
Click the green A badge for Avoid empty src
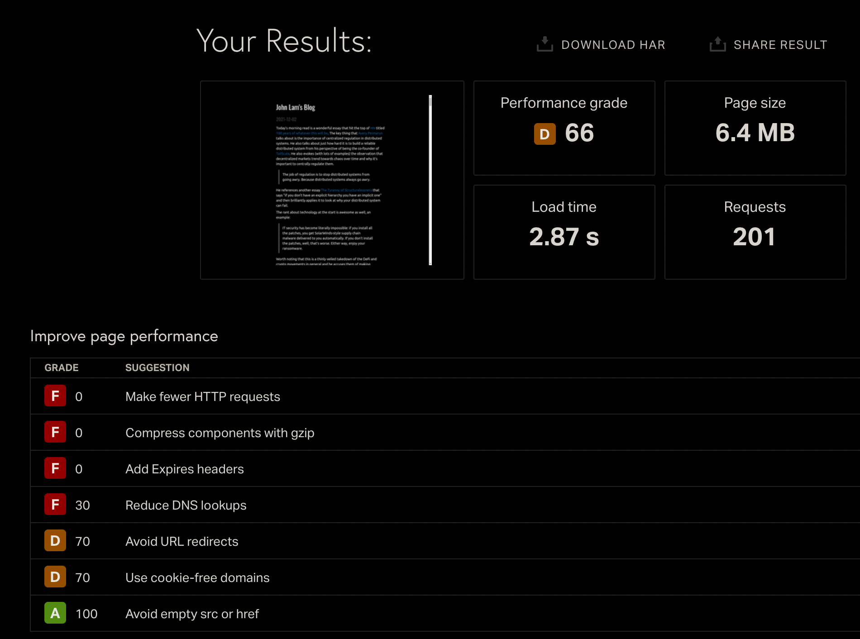click(55, 613)
